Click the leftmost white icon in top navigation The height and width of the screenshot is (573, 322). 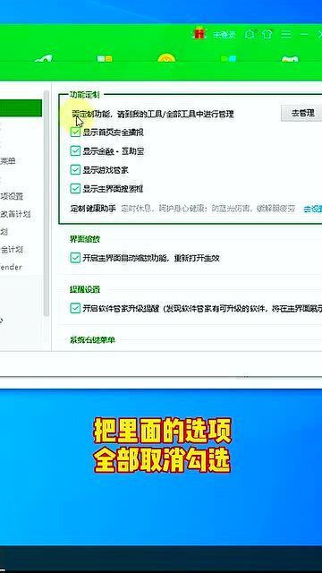pos(44,58)
